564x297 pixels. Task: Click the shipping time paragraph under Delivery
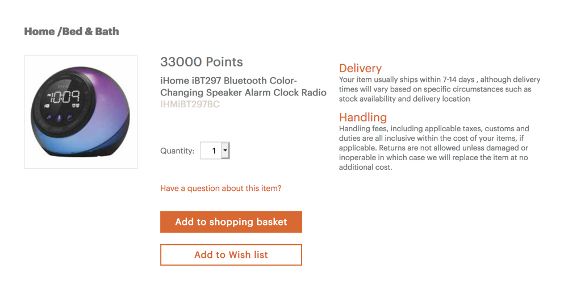pyautogui.click(x=440, y=89)
